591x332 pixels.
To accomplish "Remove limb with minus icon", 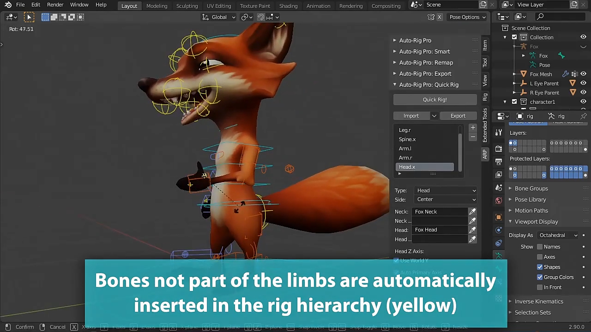I will coord(472,137).
